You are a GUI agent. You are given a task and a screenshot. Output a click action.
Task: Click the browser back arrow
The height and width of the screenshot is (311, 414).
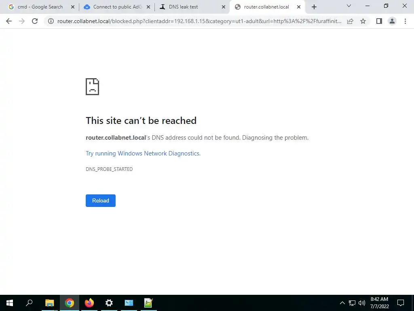[x=9, y=21]
